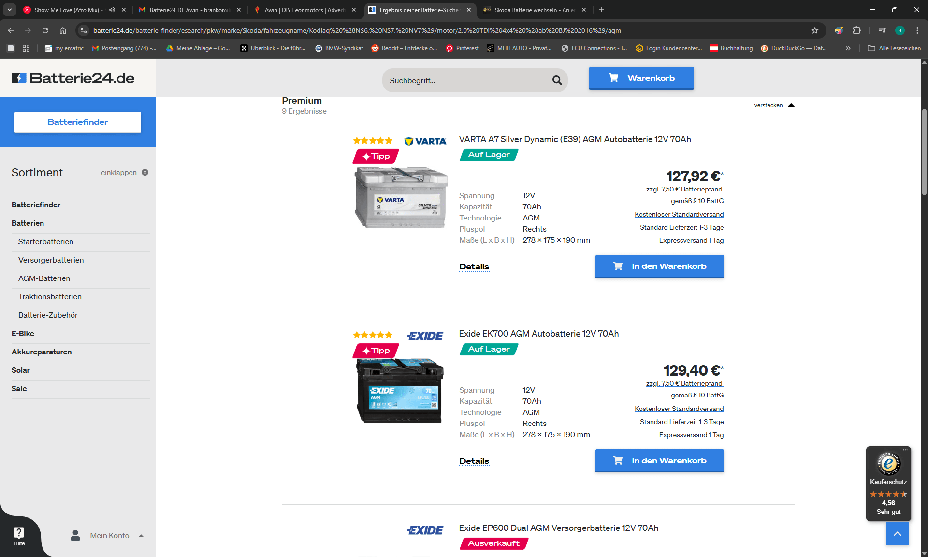Show more bookmarks with the chevron
The height and width of the screenshot is (557, 928).
(848, 48)
